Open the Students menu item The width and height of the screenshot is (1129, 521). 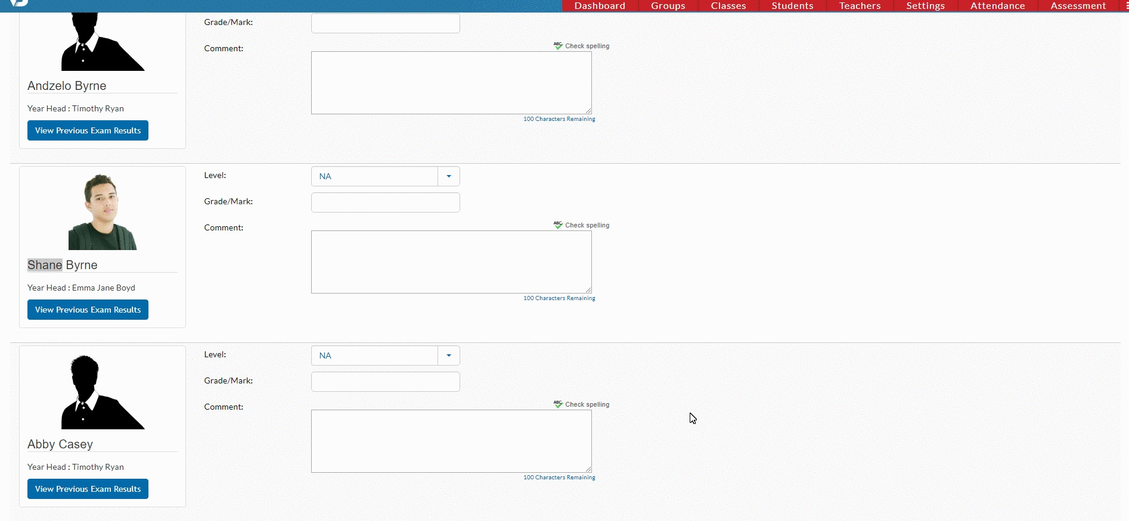point(792,6)
